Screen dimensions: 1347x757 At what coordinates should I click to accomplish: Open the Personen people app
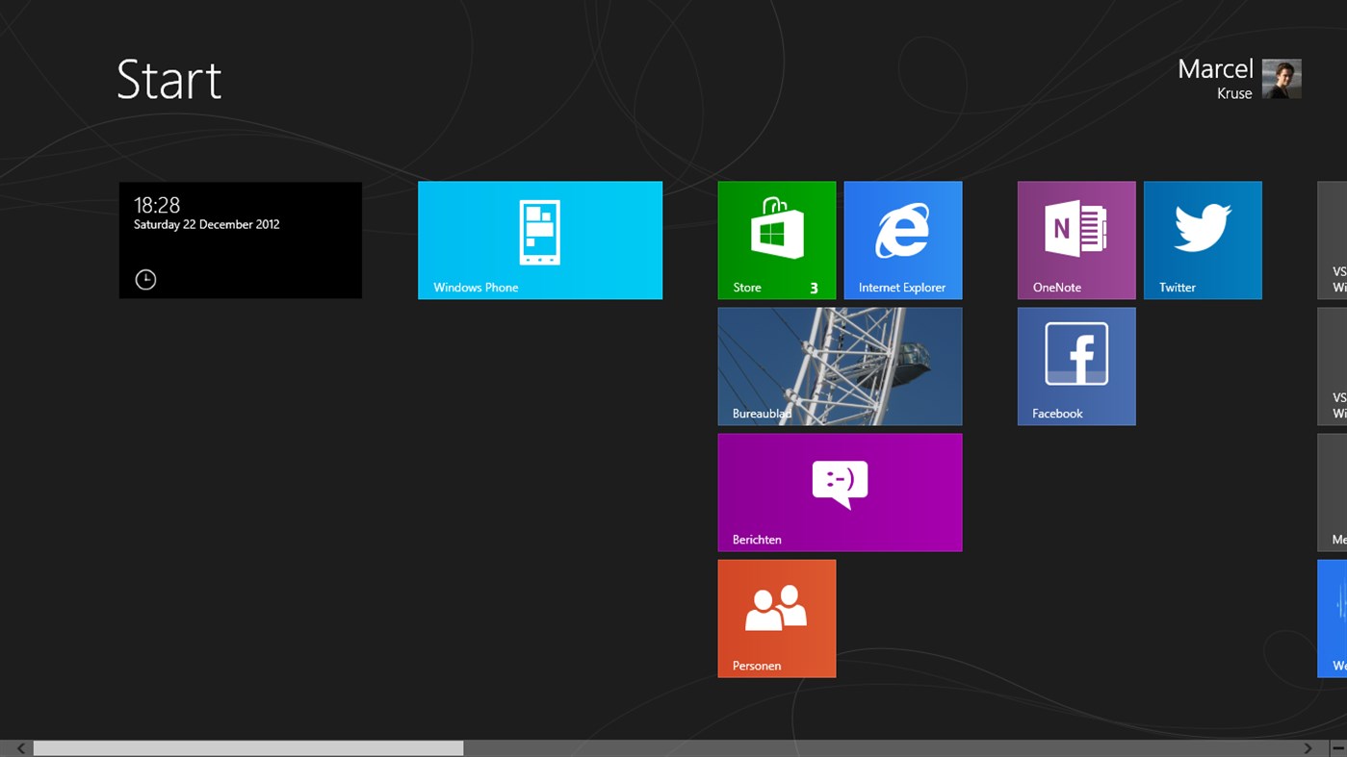click(776, 618)
